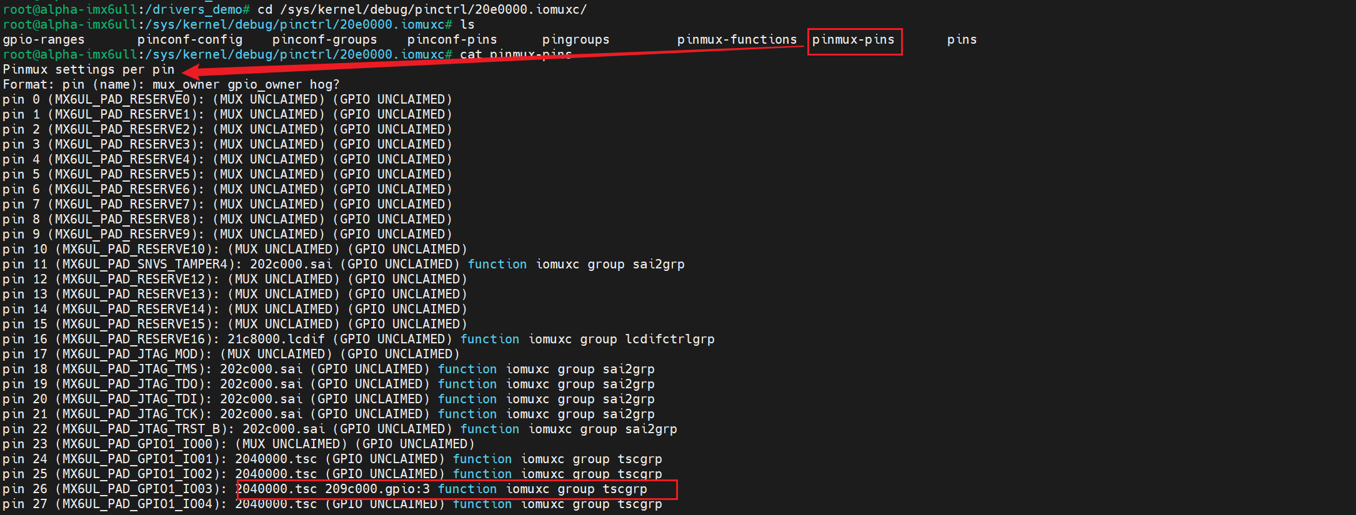Click the 'Pinmux settings per pin' header line
The height and width of the screenshot is (515, 1356).
point(89,70)
